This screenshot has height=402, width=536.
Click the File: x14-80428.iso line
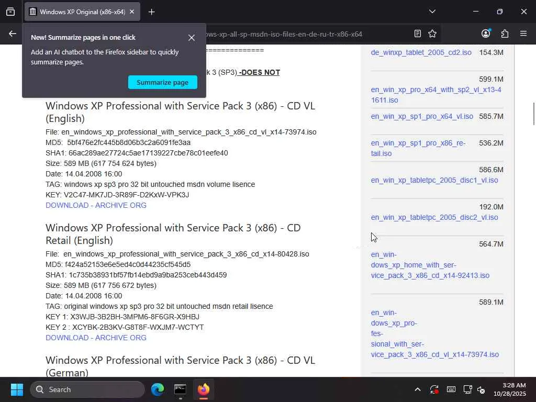click(x=177, y=254)
